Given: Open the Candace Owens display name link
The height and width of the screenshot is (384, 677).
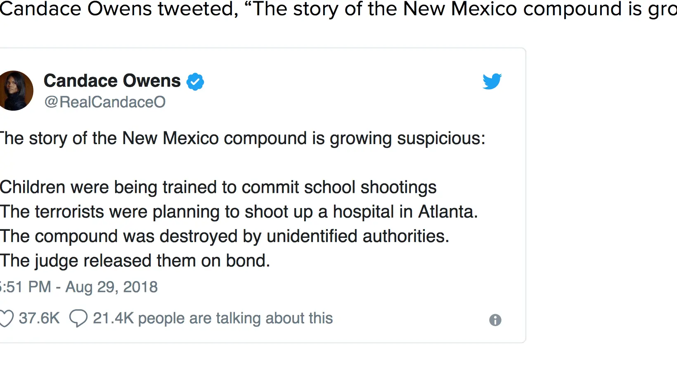Looking at the screenshot, I should coord(112,81).
